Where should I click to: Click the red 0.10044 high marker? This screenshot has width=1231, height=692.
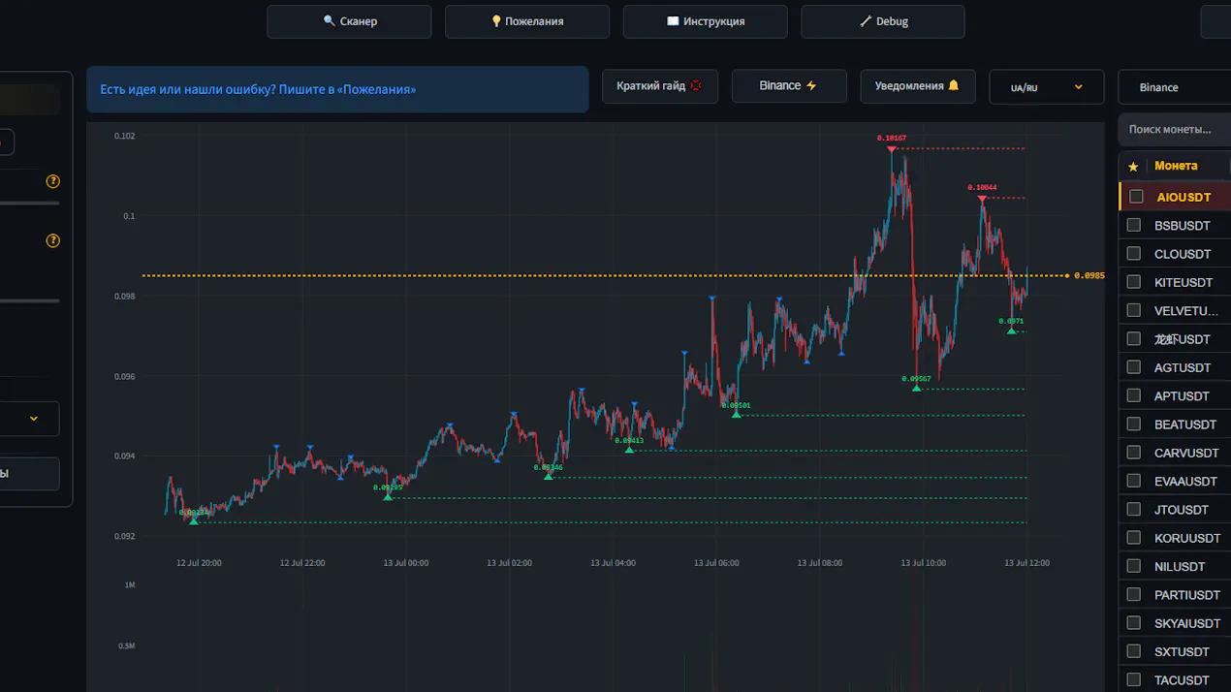coord(982,199)
